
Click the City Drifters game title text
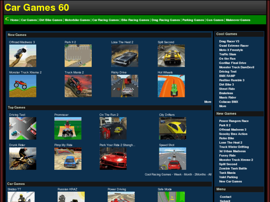point(167,115)
